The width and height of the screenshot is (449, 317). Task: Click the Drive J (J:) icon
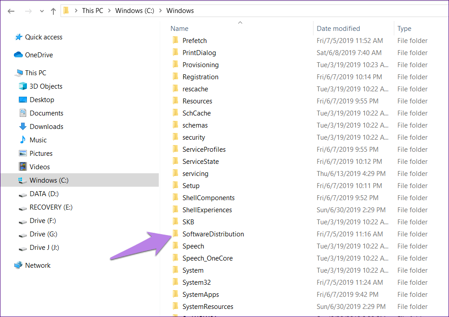tap(22, 248)
